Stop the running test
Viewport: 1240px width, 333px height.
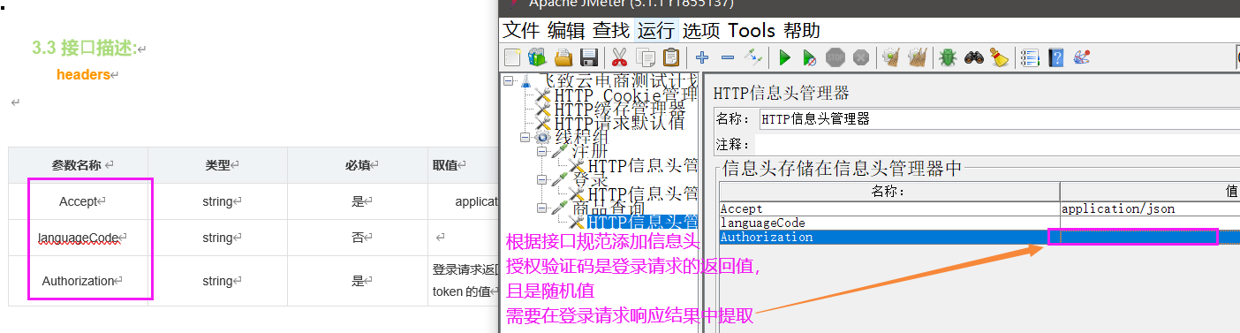[x=835, y=58]
